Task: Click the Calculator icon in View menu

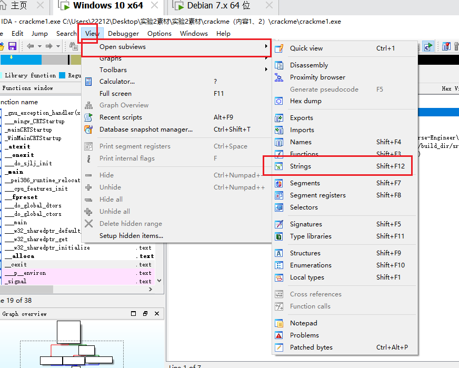Action: (88, 82)
